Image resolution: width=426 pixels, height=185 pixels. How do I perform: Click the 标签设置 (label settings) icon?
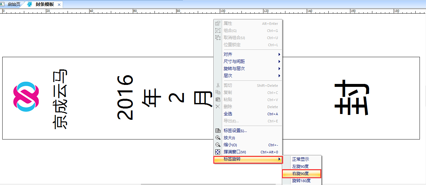tap(218, 131)
